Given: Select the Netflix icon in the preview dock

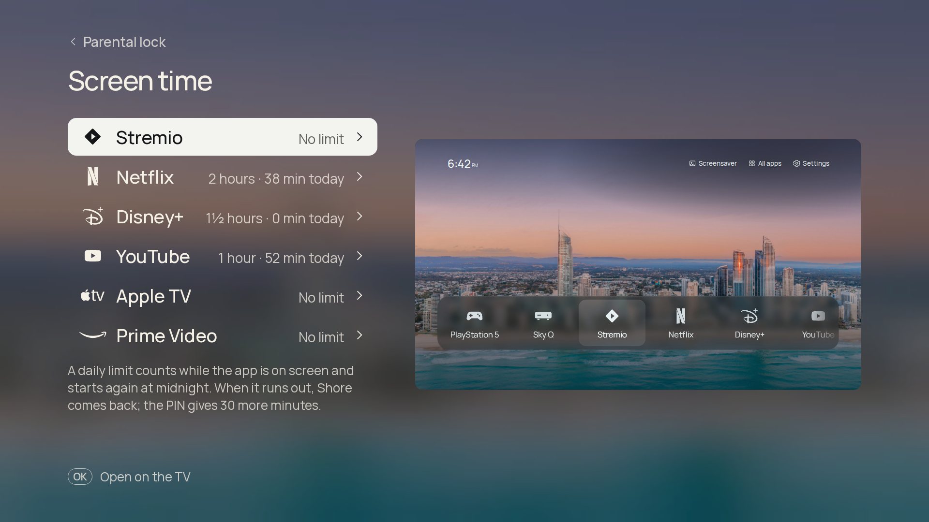Looking at the screenshot, I should tap(681, 316).
